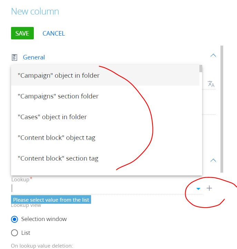
Task: Collapse the General section with chevron
Action: pyautogui.click(x=213, y=55)
